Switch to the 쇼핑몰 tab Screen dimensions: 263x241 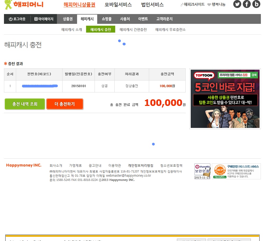[x=106, y=19]
